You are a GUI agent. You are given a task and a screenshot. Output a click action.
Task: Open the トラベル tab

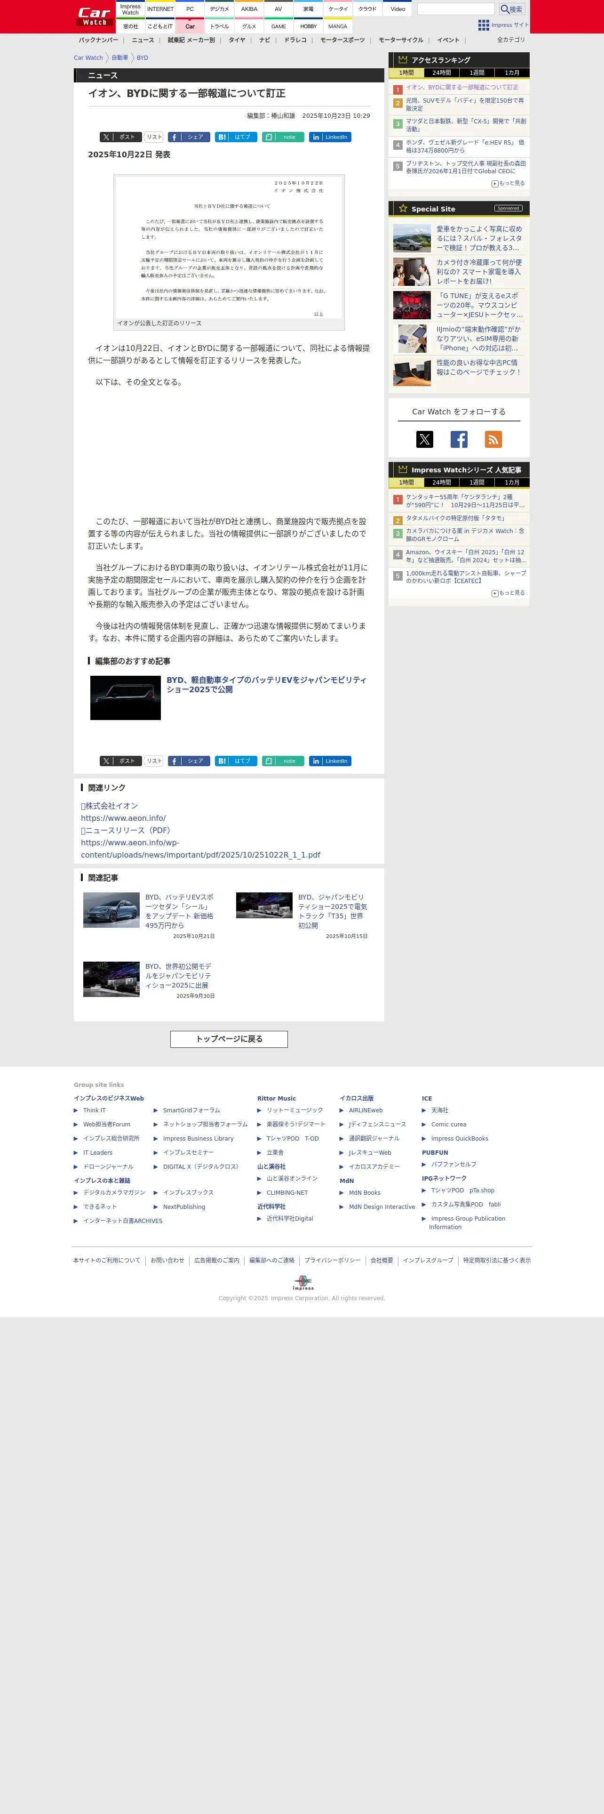coord(219,26)
